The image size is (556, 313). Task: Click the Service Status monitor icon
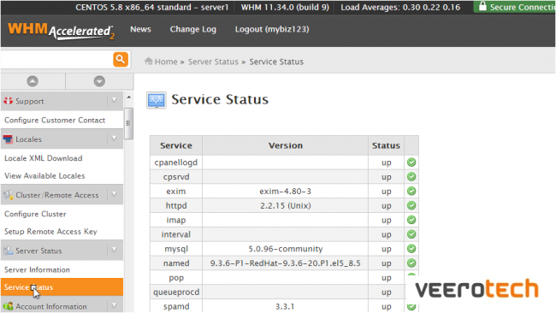click(x=157, y=100)
